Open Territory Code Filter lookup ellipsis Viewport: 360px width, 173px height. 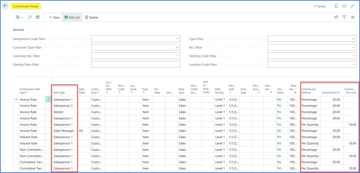pyautogui.click(x=353, y=56)
